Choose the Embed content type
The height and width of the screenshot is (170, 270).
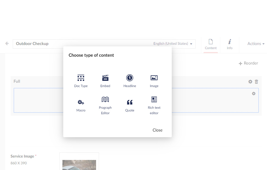click(105, 78)
